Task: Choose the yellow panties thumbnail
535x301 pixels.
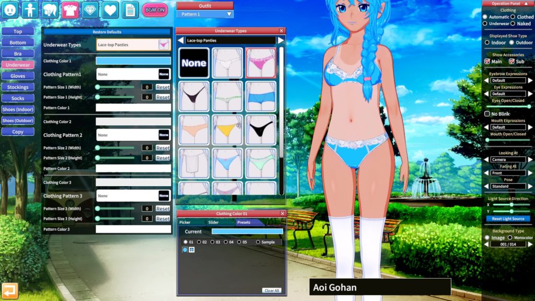Action: (227, 130)
